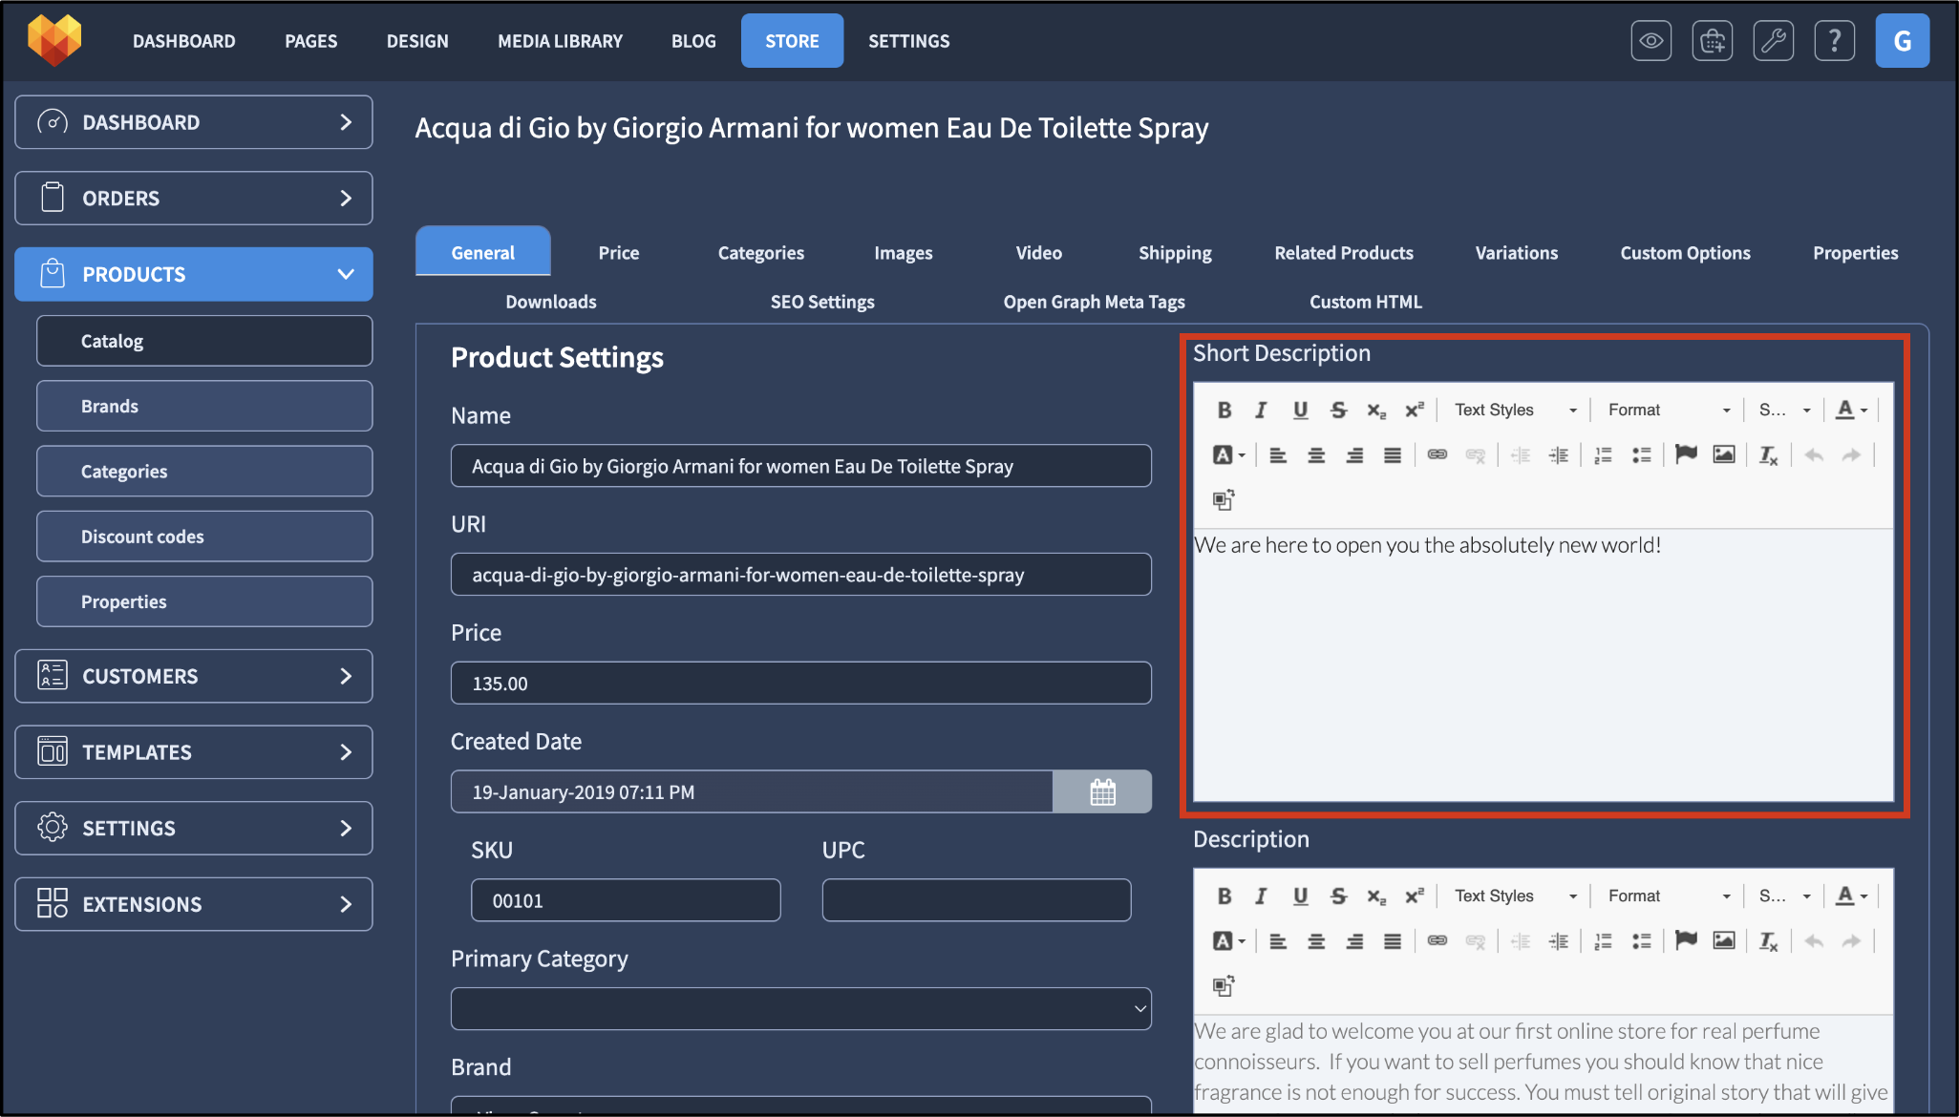Open the add-to-cart basket icon in the top bar

point(1712,41)
